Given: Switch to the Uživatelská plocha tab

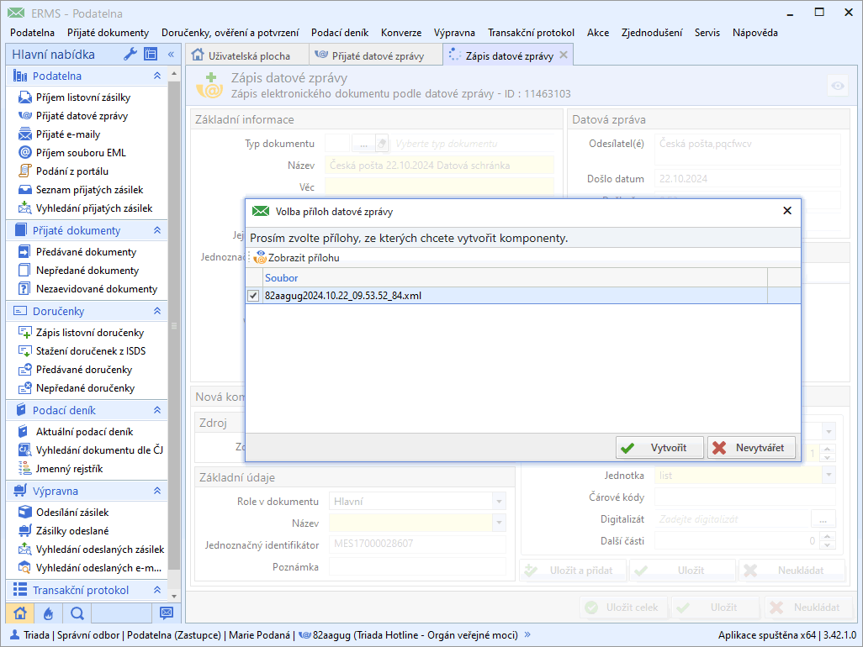Looking at the screenshot, I should tap(241, 55).
